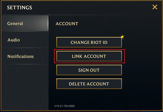163x112 pixels.
Task: View notification settings in the sidebar
Action: [x=21, y=57]
